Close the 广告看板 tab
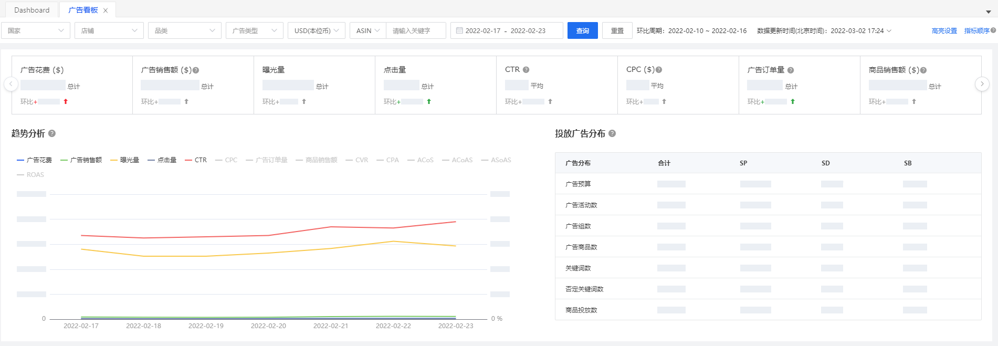The height and width of the screenshot is (346, 998). (106, 11)
